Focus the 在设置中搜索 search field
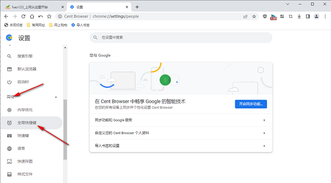This screenshot has width=331, height=183. pos(181,38)
